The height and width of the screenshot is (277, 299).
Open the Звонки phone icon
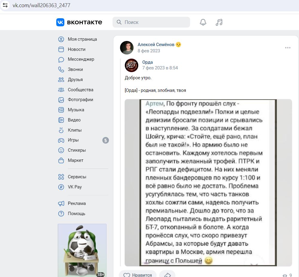pos(61,70)
